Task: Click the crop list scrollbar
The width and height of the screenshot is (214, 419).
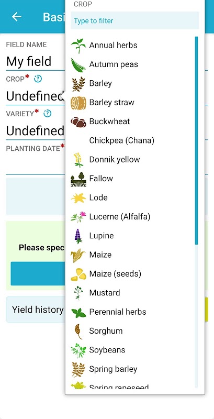Action: click(197, 140)
